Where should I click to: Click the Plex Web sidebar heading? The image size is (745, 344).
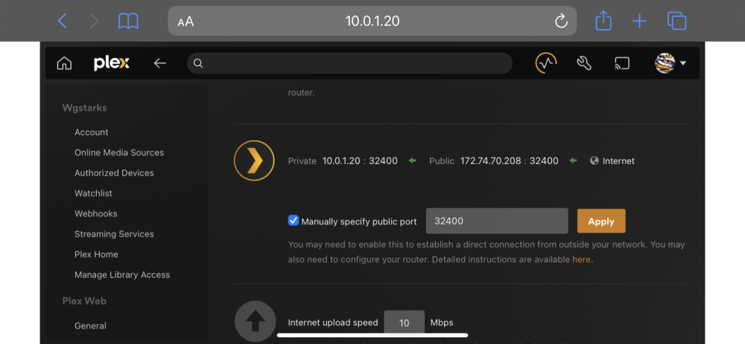click(85, 301)
